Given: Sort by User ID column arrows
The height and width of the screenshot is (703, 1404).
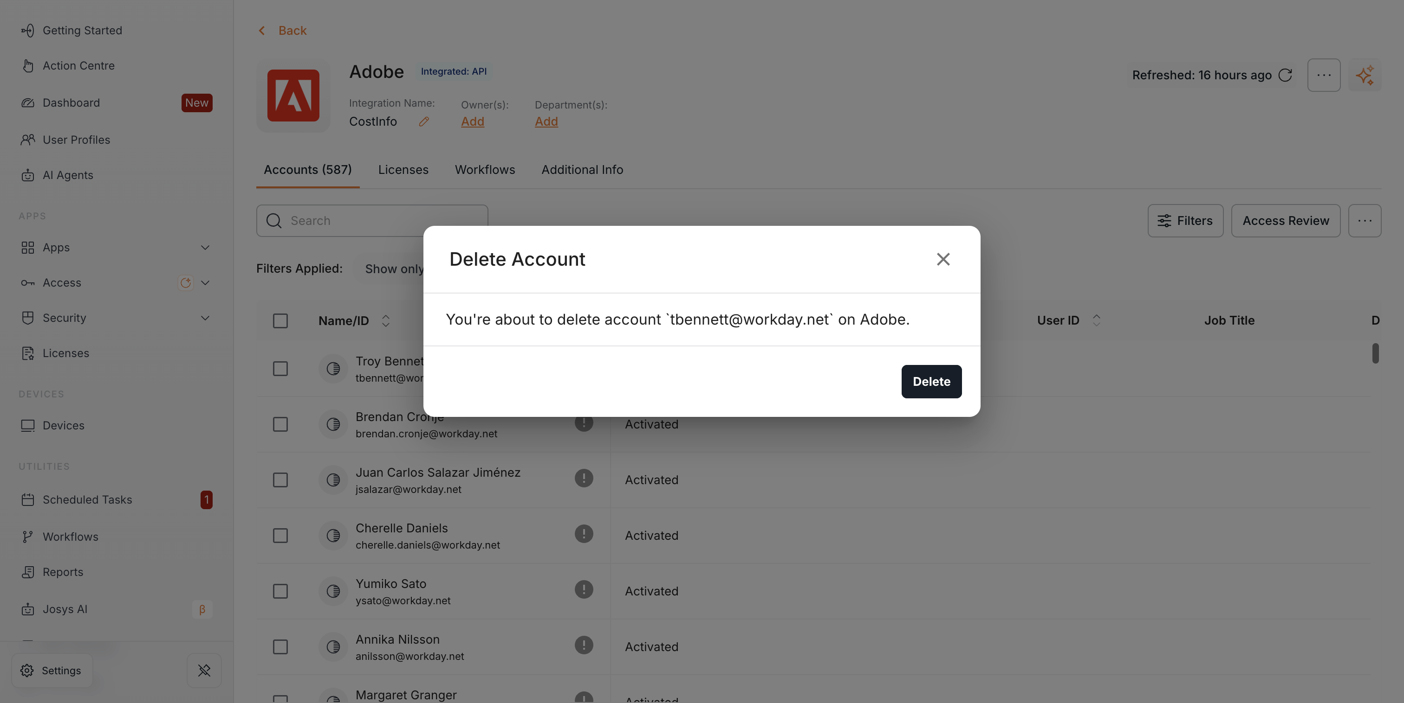Looking at the screenshot, I should [1097, 321].
